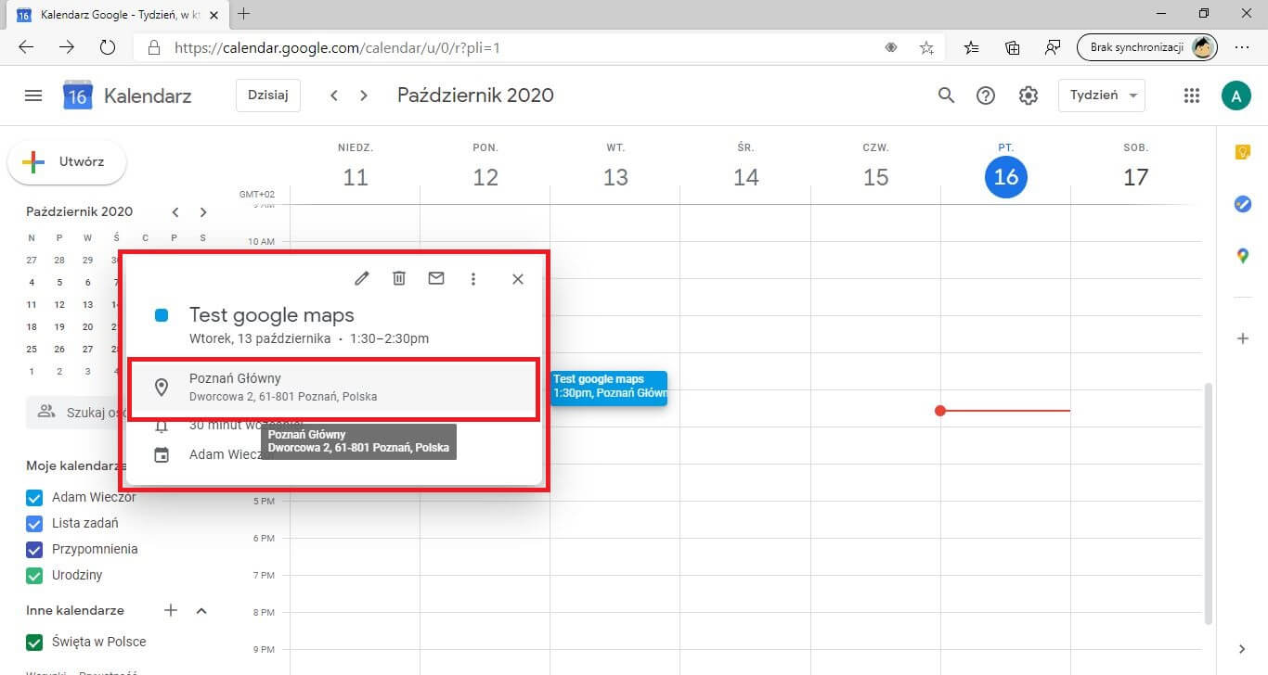Collapse the Inne kalendarze section
The width and height of the screenshot is (1268, 675).
[201, 610]
